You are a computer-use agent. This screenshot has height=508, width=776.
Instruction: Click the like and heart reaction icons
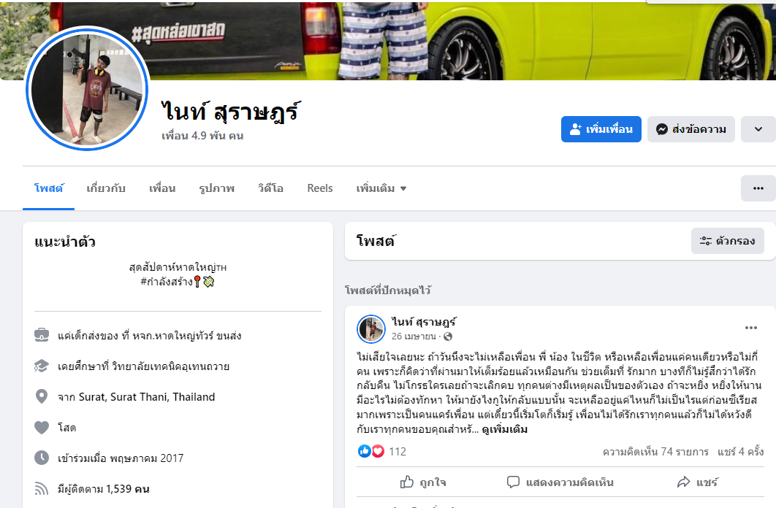[371, 451]
